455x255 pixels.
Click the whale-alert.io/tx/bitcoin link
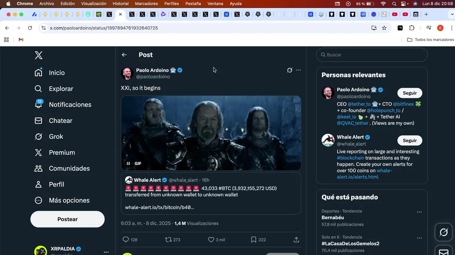tap(160, 207)
